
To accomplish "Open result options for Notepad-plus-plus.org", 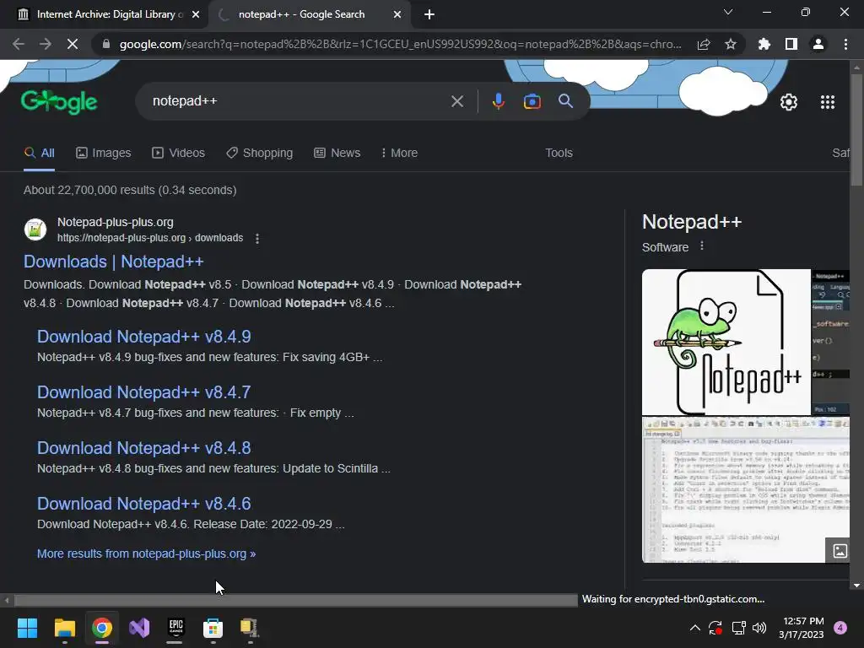I will click(257, 239).
